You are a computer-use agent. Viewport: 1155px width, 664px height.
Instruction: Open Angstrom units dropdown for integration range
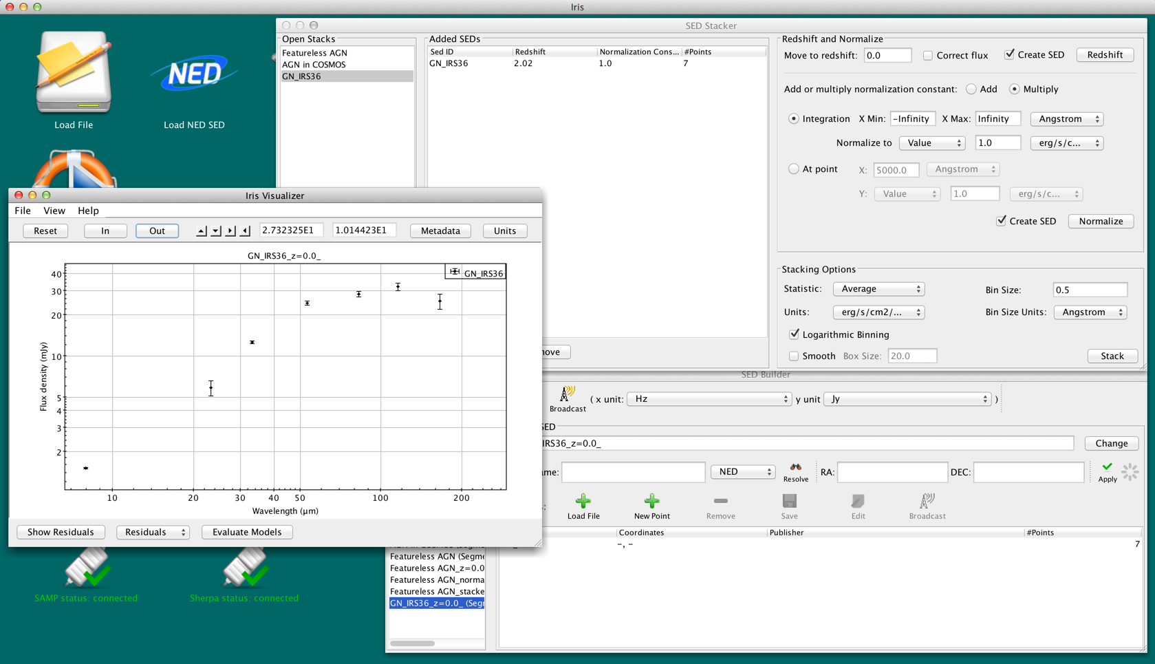click(x=1067, y=119)
